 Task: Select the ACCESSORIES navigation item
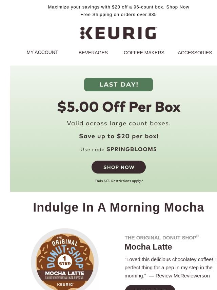pos(195,53)
